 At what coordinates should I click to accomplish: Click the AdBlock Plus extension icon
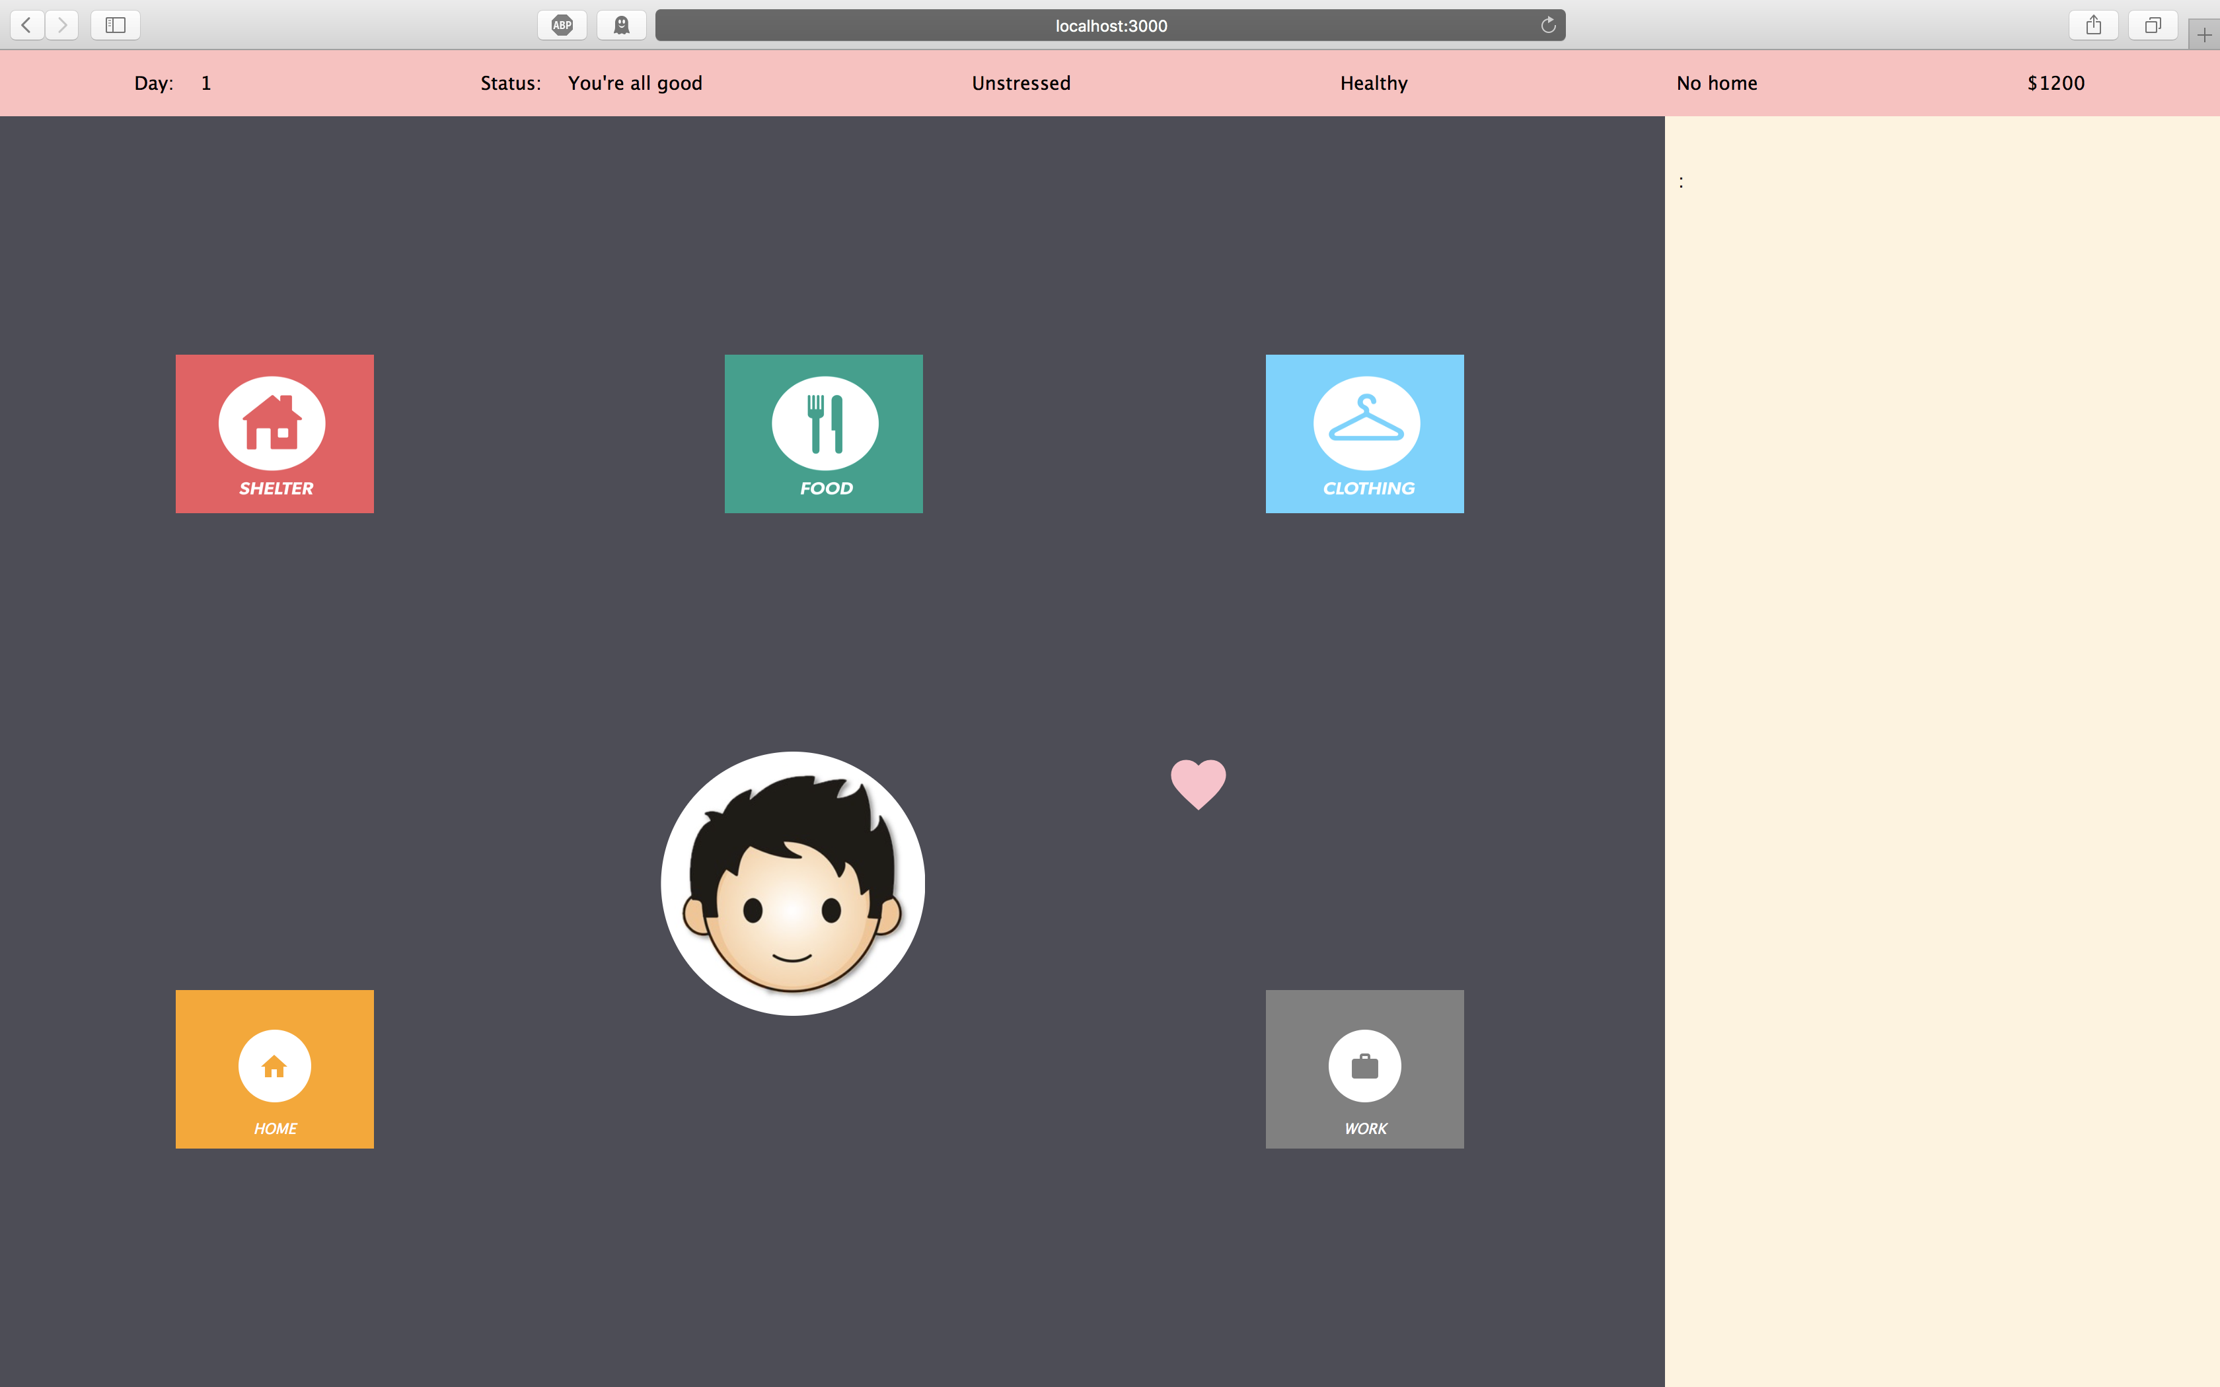click(562, 26)
